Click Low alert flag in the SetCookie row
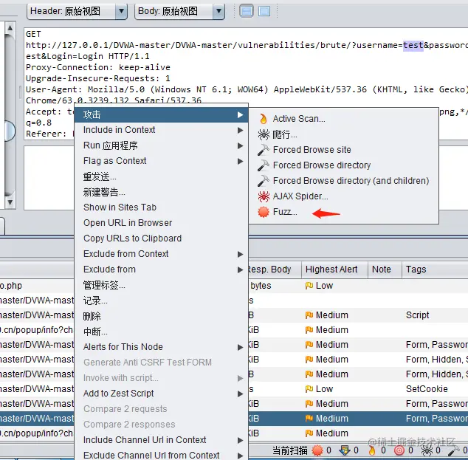Image resolution: width=468 pixels, height=460 pixels. [309, 389]
